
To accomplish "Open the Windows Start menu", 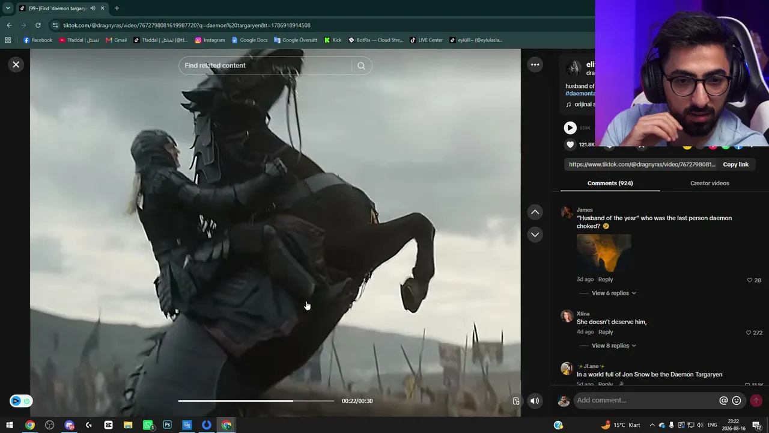I will click(10, 425).
